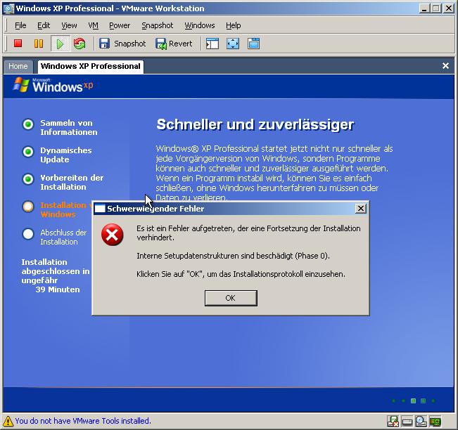
Task: Click 'Interne Setupdatenstrukturen sind beschädigt' error text
Action: point(233,256)
